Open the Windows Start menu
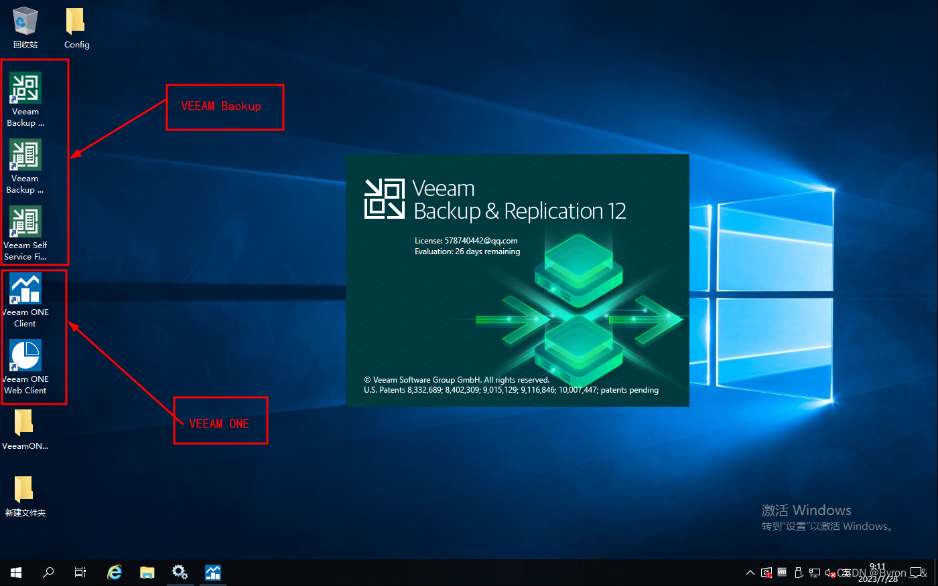 click(x=16, y=573)
